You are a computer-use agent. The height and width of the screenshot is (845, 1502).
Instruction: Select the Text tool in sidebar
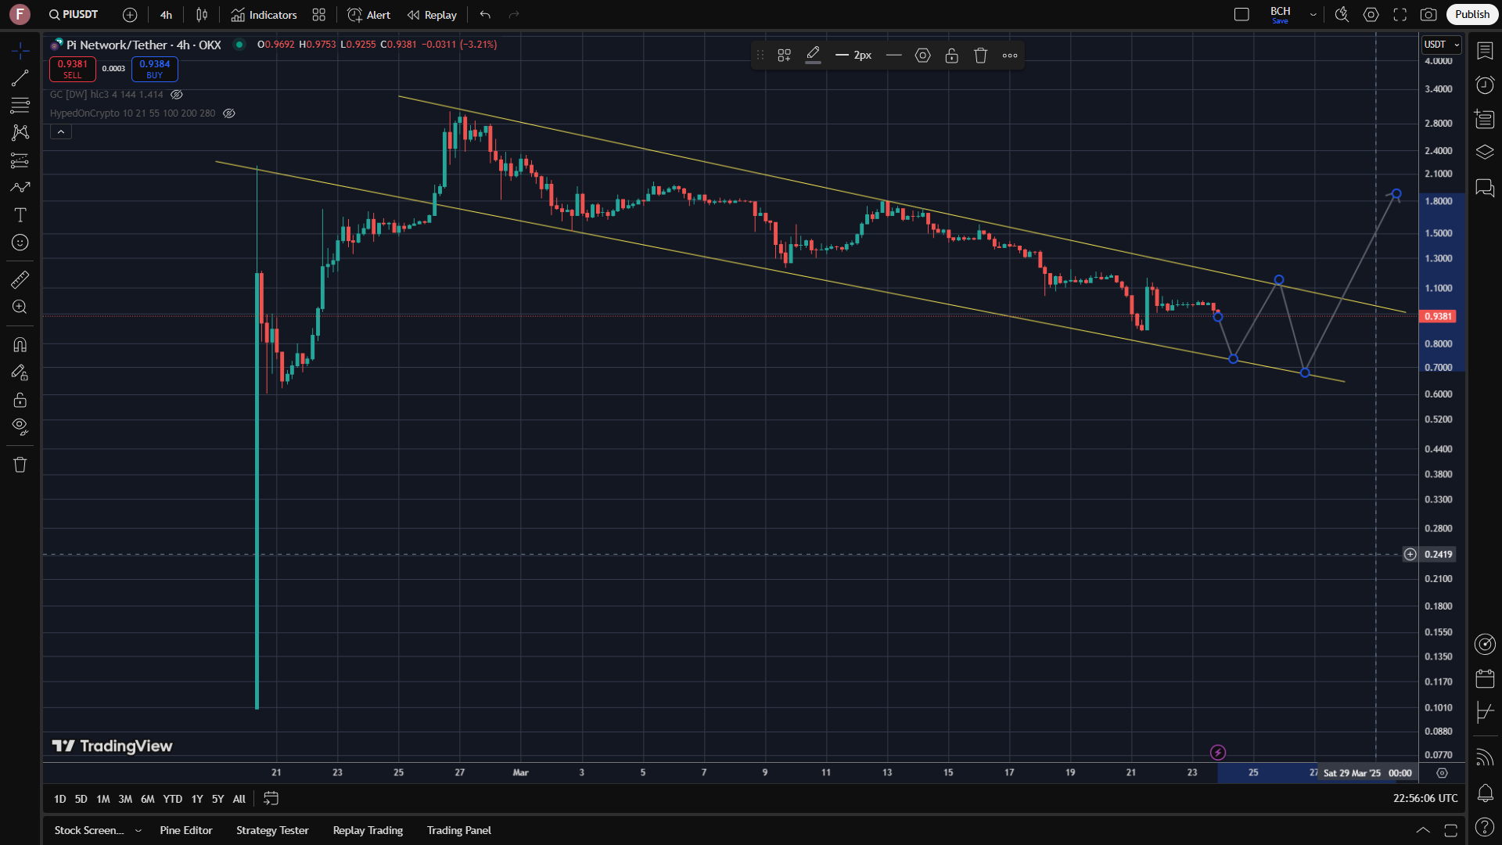click(20, 215)
